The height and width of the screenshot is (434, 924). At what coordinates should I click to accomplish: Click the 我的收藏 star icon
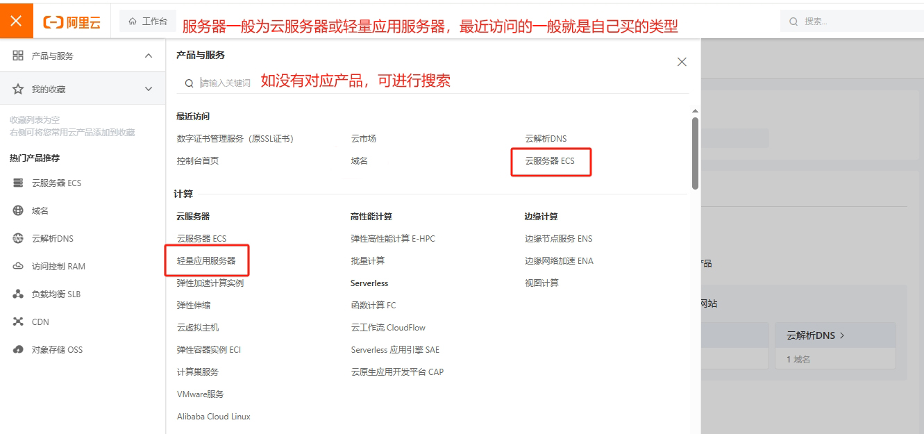[18, 89]
